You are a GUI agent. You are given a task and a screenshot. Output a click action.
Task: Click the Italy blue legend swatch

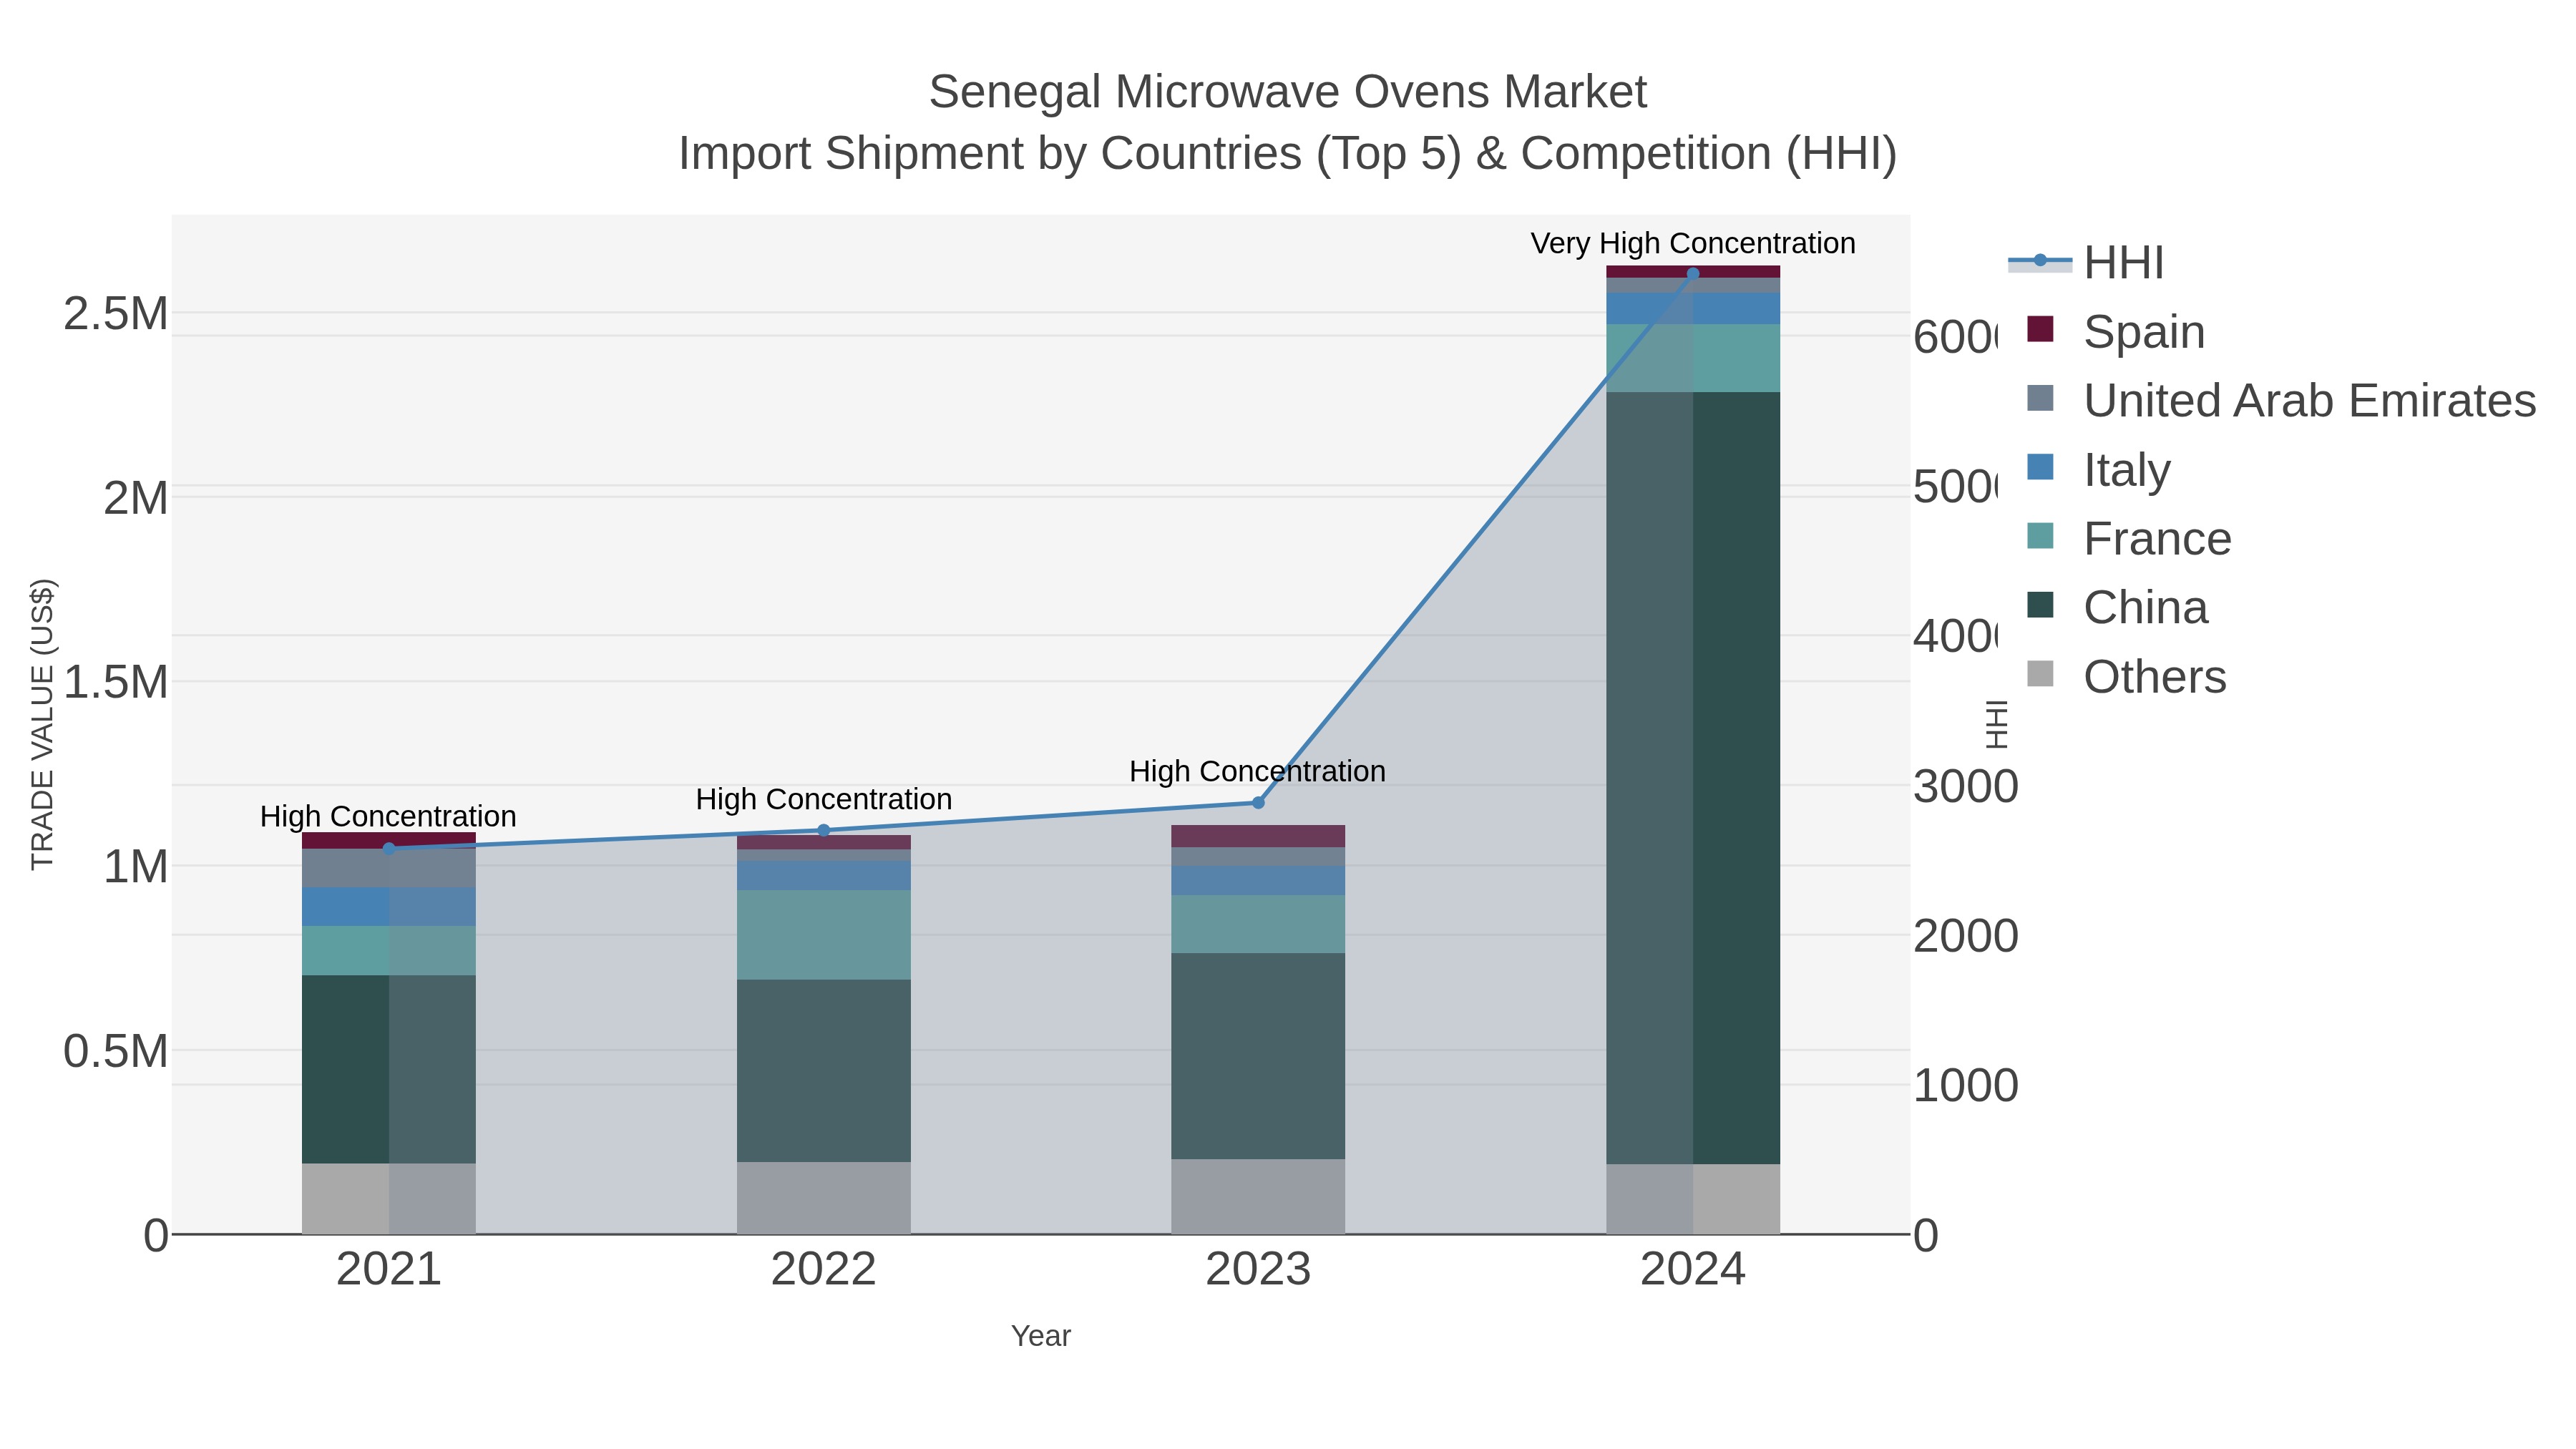[x=2040, y=467]
